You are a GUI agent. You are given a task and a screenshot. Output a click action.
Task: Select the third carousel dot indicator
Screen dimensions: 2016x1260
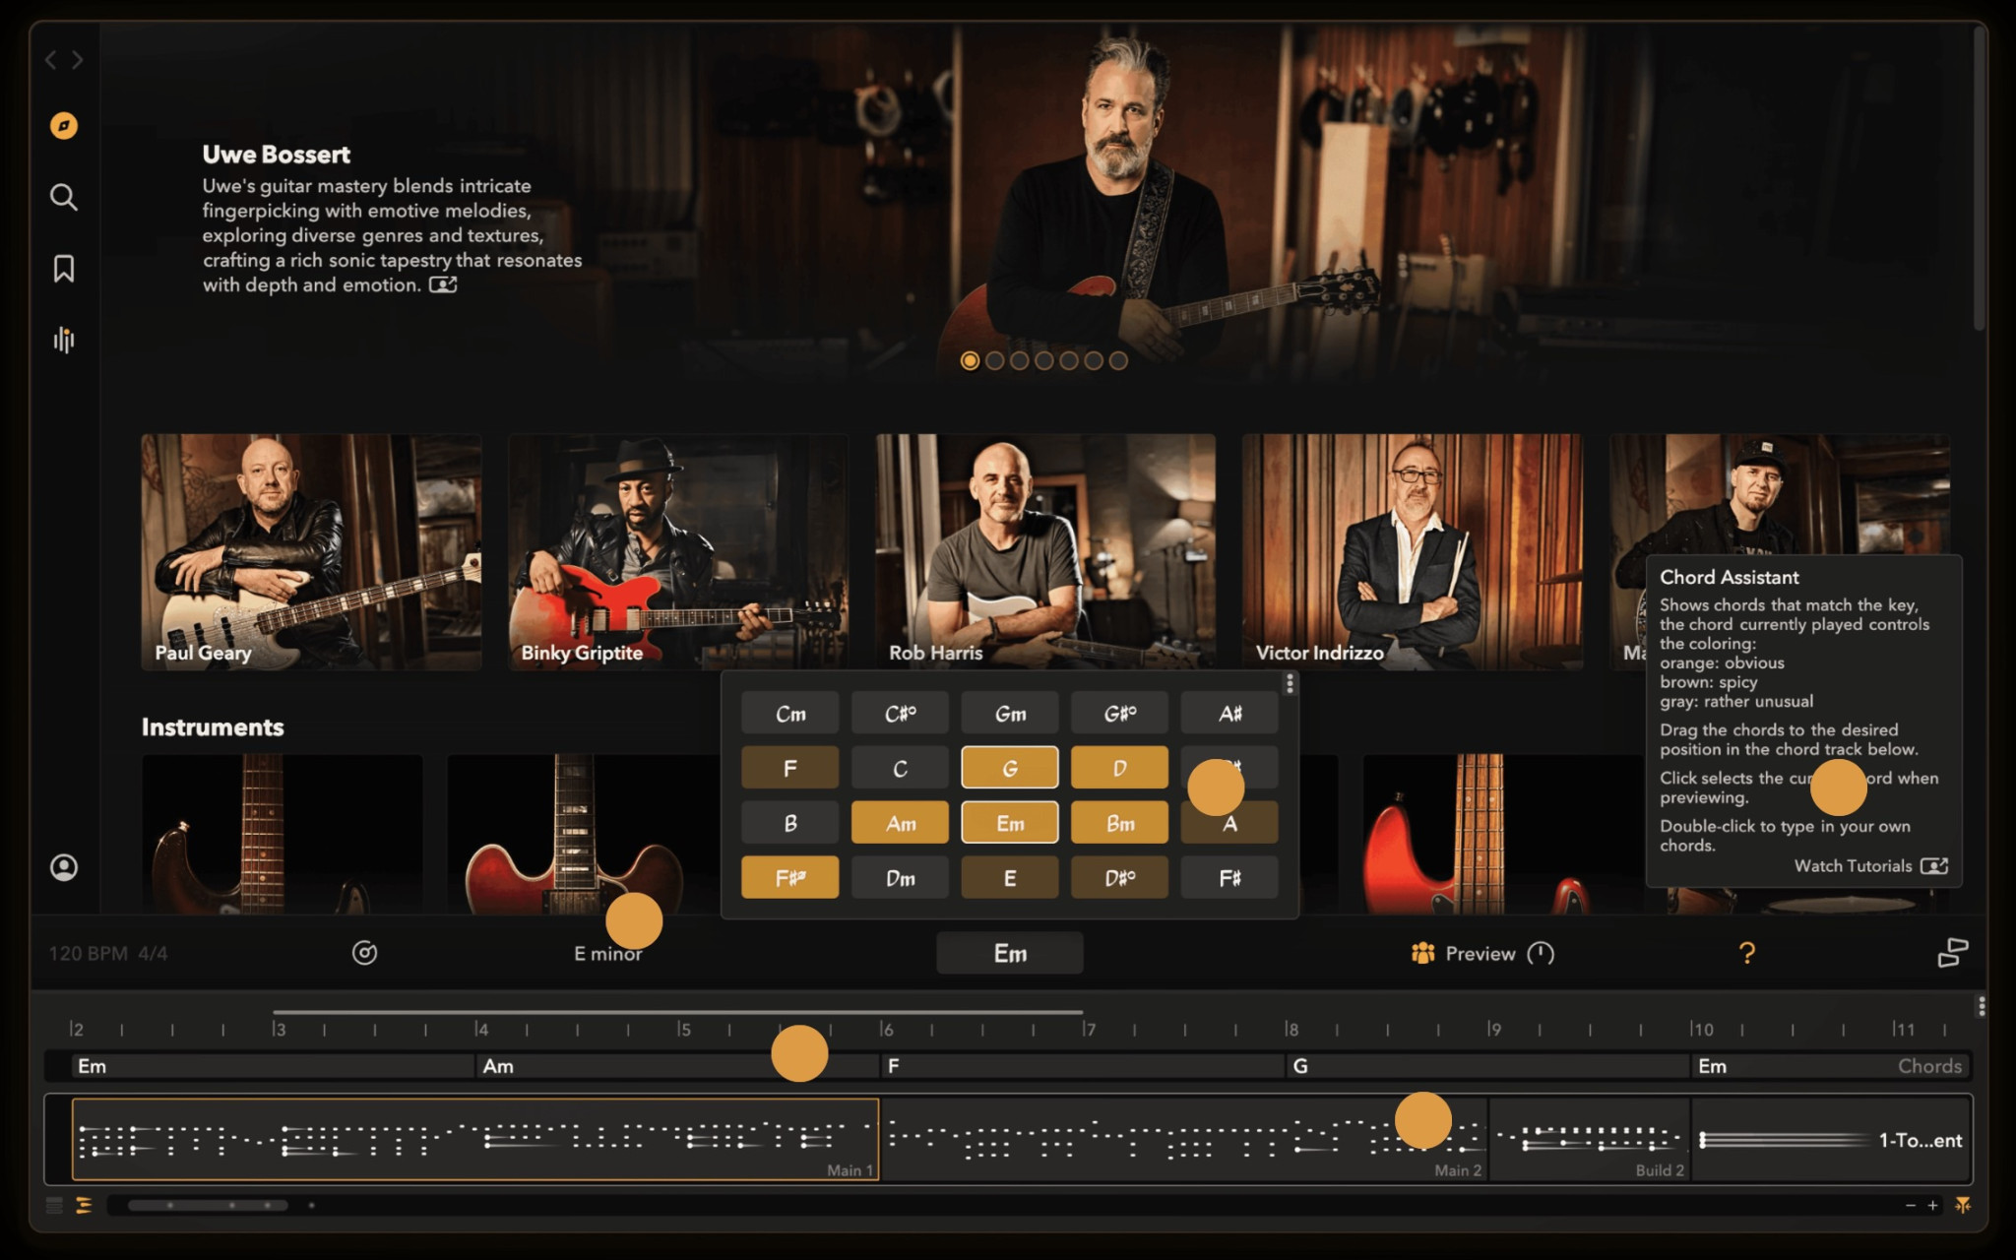click(1019, 361)
